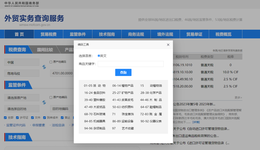
Task: Choose category 28-38 化学产品
Action: (151, 93)
